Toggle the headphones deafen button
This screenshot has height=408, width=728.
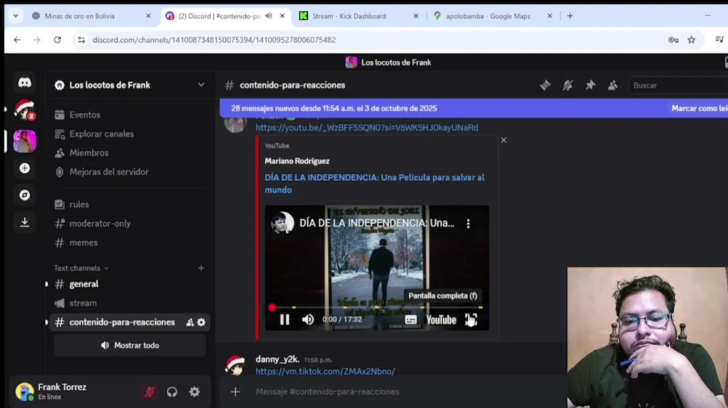172,392
